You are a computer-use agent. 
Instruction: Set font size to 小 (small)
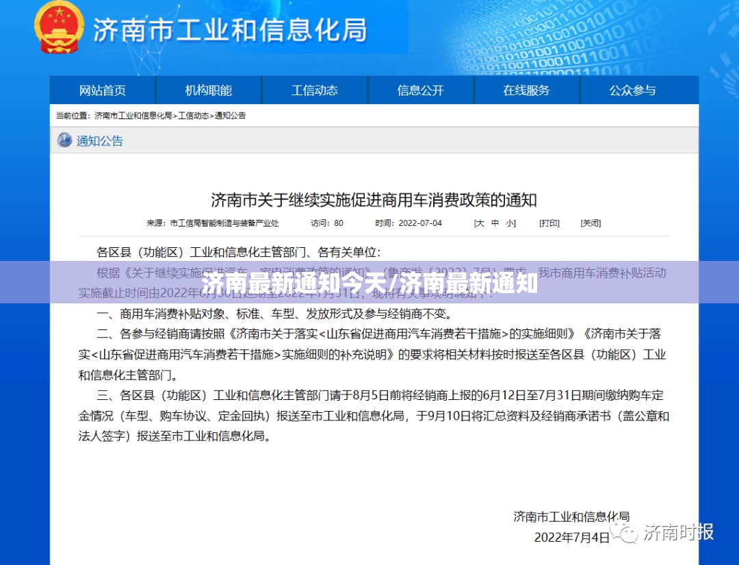click(510, 223)
